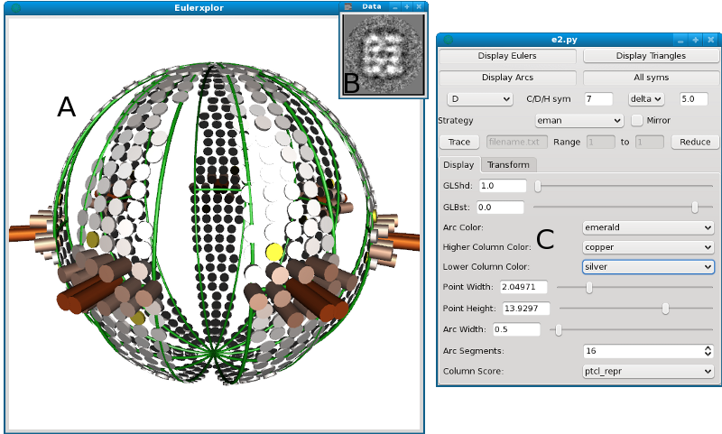Click the Point Height value field
This screenshot has height=434, width=722.
[x=526, y=309]
